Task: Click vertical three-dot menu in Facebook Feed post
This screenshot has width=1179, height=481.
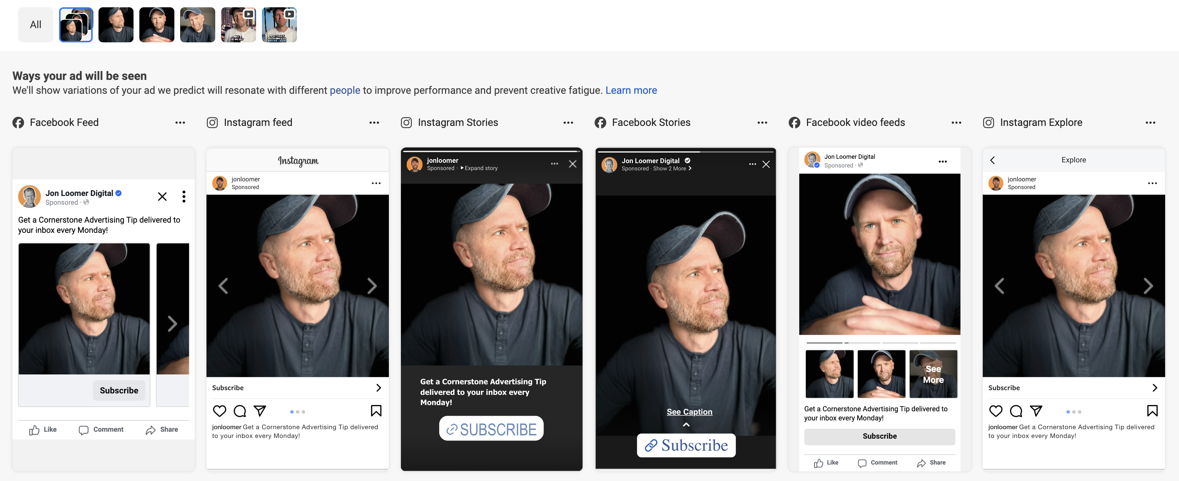Action: click(184, 196)
